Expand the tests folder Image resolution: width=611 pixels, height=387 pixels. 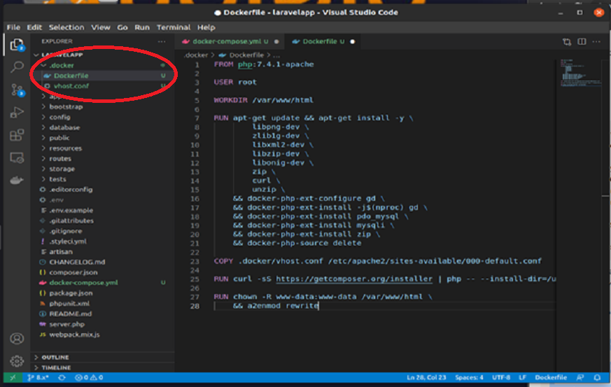(54, 179)
